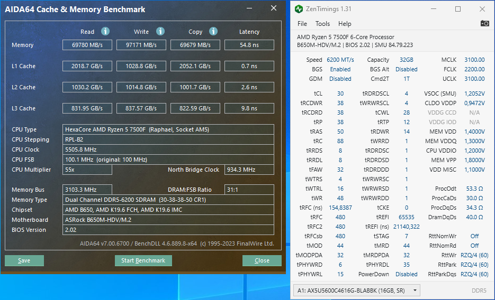Click tCL value 30

click(340, 93)
